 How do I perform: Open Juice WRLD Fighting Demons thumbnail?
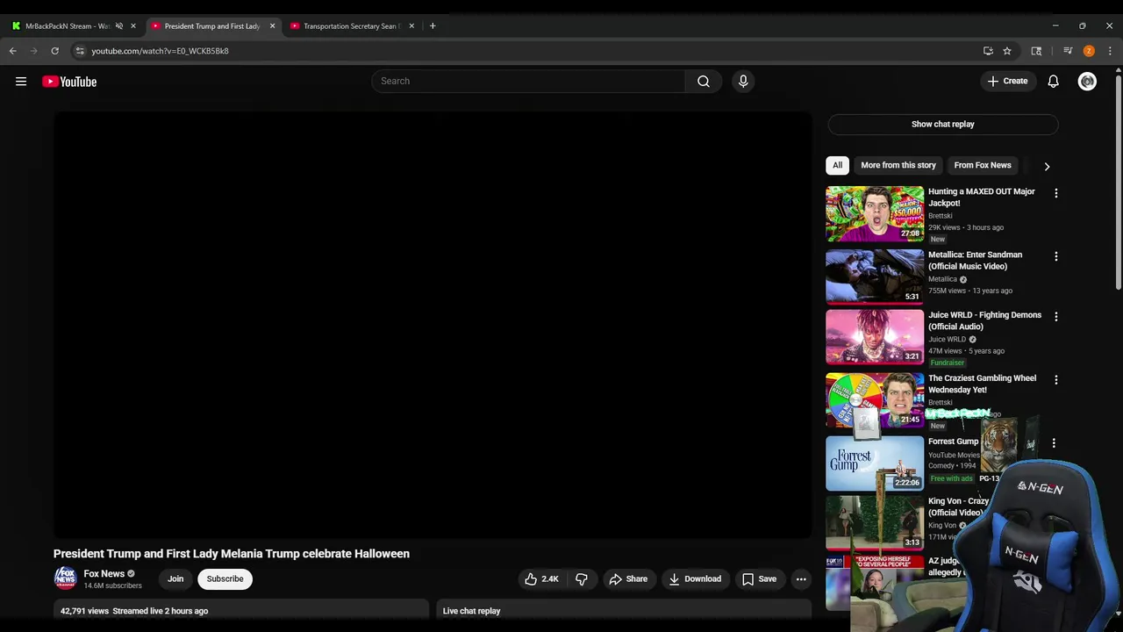point(875,337)
